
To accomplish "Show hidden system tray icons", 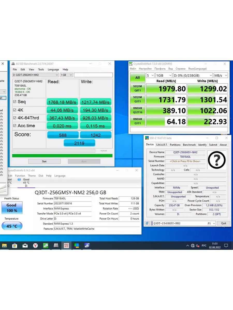I will [188, 246].
